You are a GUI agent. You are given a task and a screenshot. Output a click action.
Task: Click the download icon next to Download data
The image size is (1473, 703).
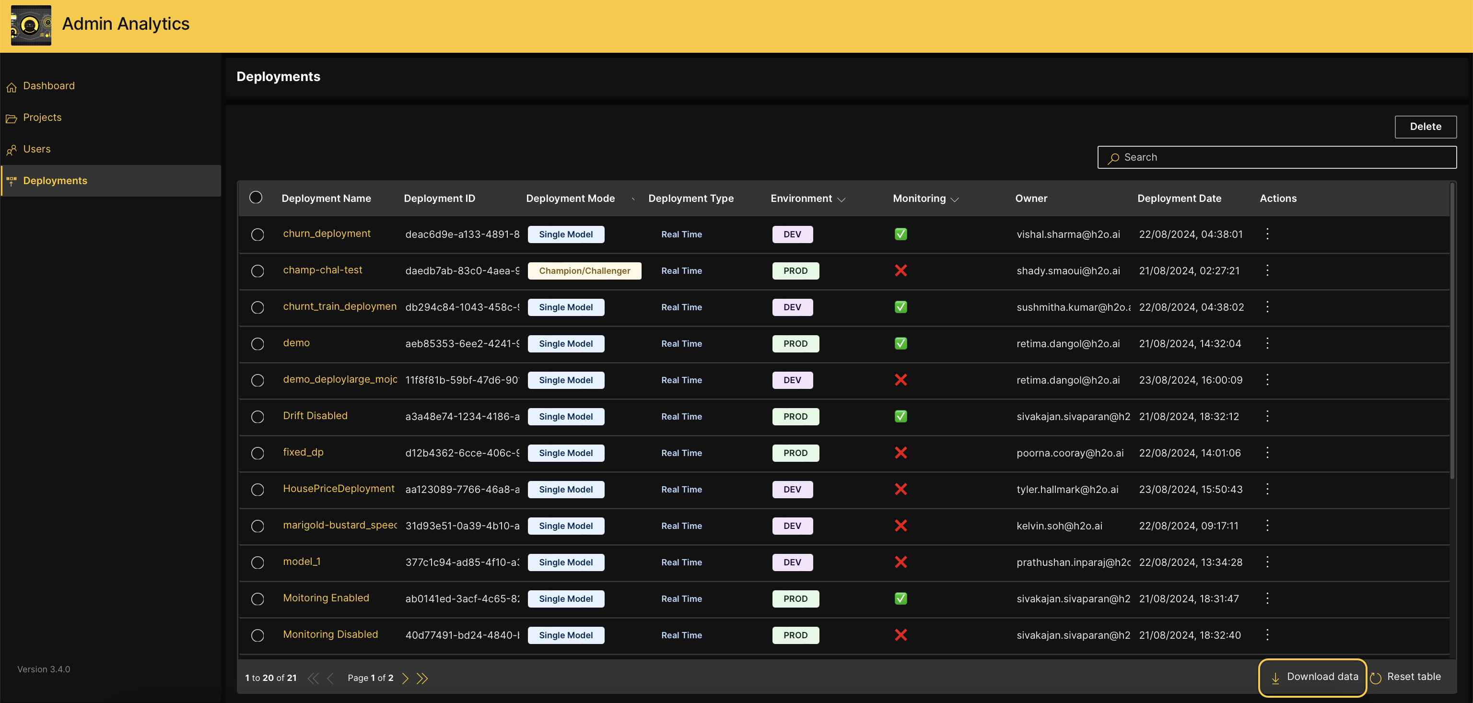tap(1275, 678)
